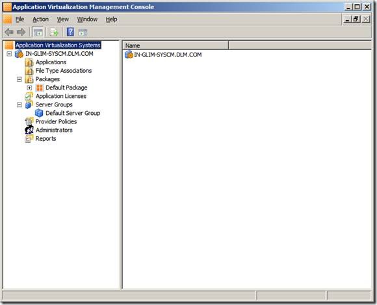Toggle the Show/Hide Action Pane icon
Image resolution: width=377 pixels, height=305 pixels.
(x=83, y=32)
